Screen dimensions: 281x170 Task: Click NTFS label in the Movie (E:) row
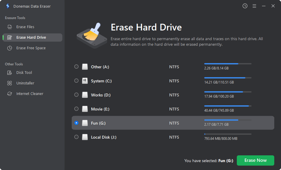(174, 109)
